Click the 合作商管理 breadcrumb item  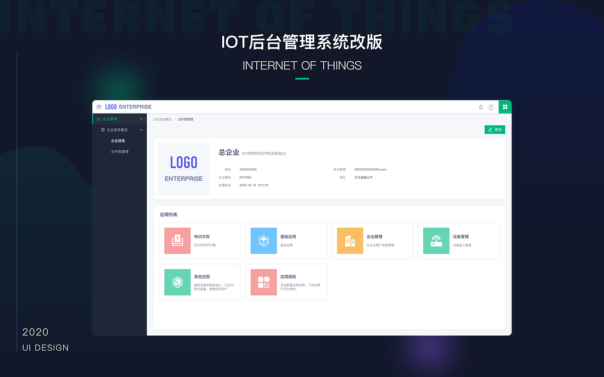(185, 120)
